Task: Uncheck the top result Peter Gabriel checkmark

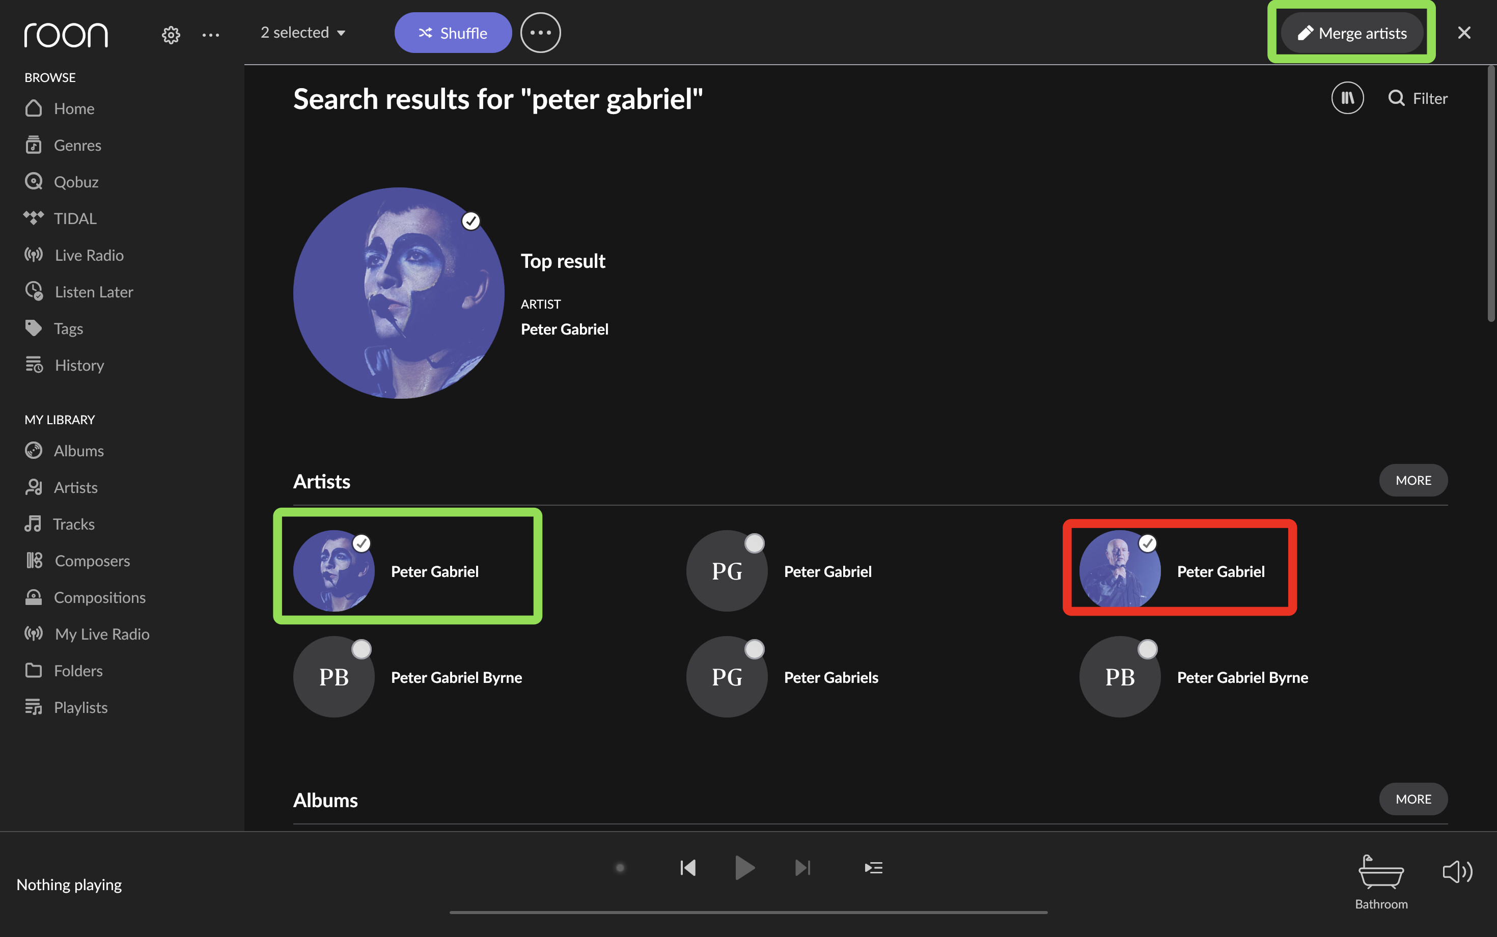Action: coord(471,221)
